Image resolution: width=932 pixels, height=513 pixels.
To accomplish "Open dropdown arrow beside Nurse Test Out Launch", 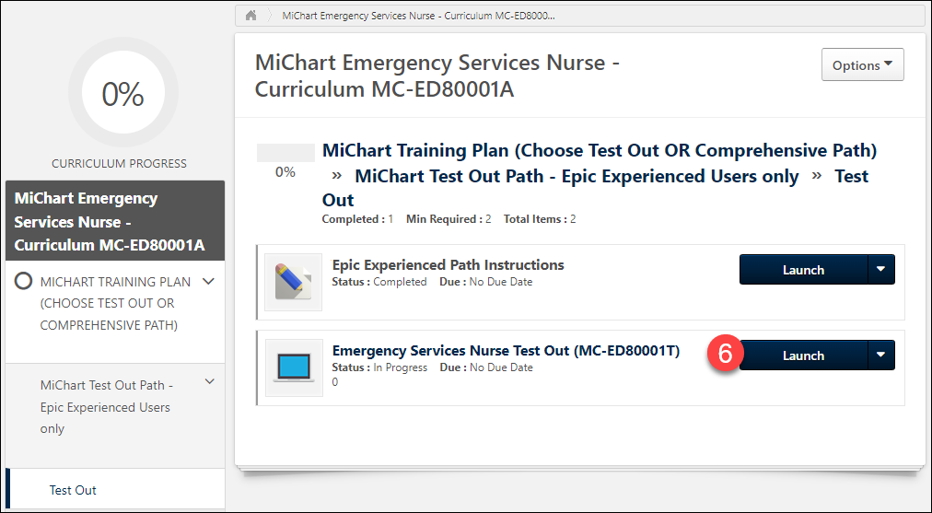I will pos(880,356).
